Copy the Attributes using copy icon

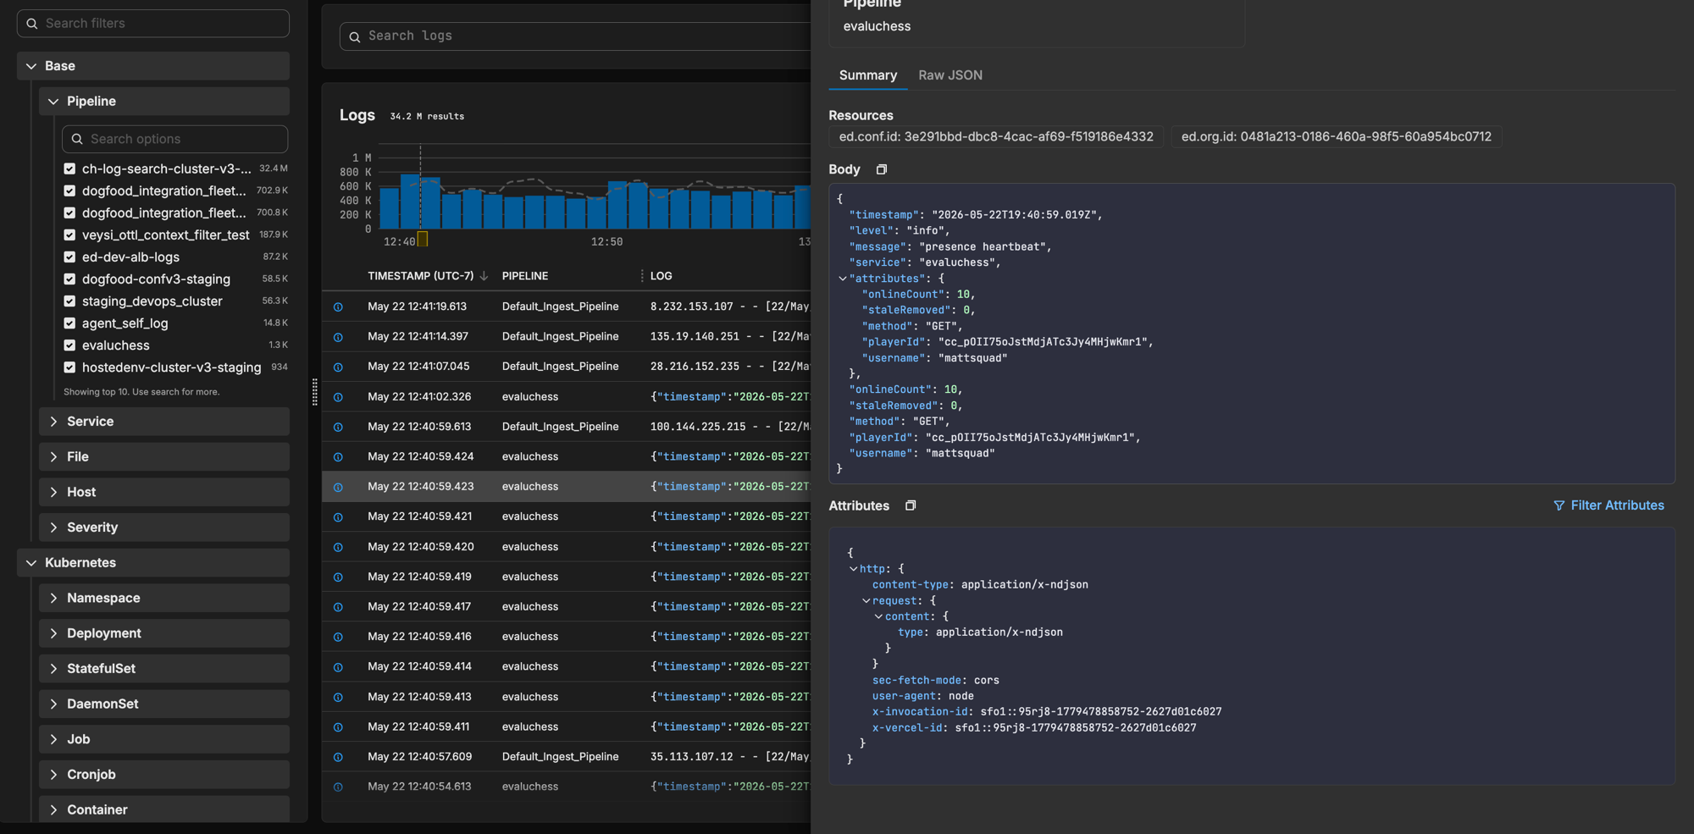click(911, 505)
